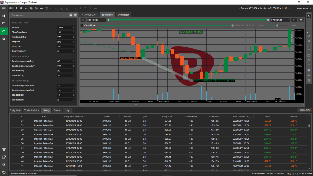
Task: Select the crosshair tool in drawing toolbar
Action: 309,21
